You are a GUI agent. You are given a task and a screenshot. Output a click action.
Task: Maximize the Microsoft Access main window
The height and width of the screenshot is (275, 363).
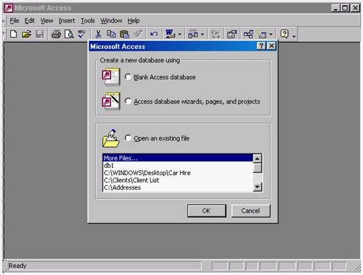pos(345,8)
